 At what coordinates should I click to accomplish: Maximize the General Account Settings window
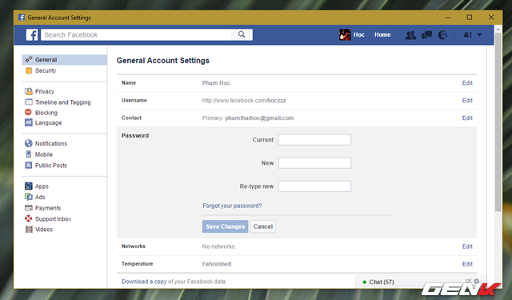[470, 18]
